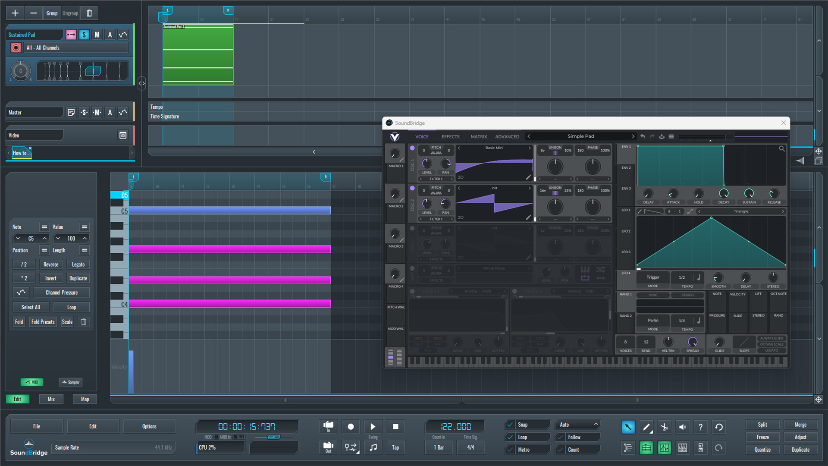Start recording with record button

(x=351, y=427)
